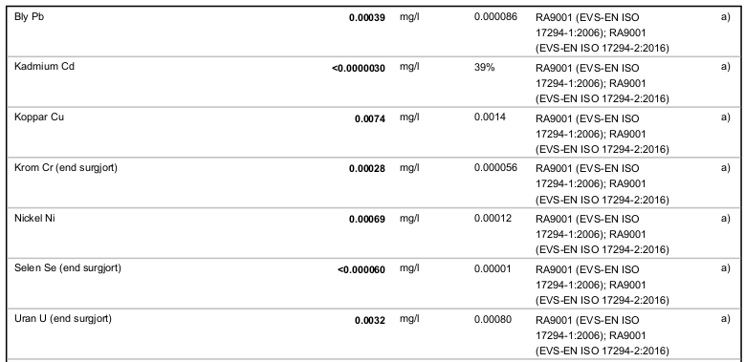The image size is (745, 362).
Task: Click the copper result 0.0074
Action: pyautogui.click(x=370, y=118)
